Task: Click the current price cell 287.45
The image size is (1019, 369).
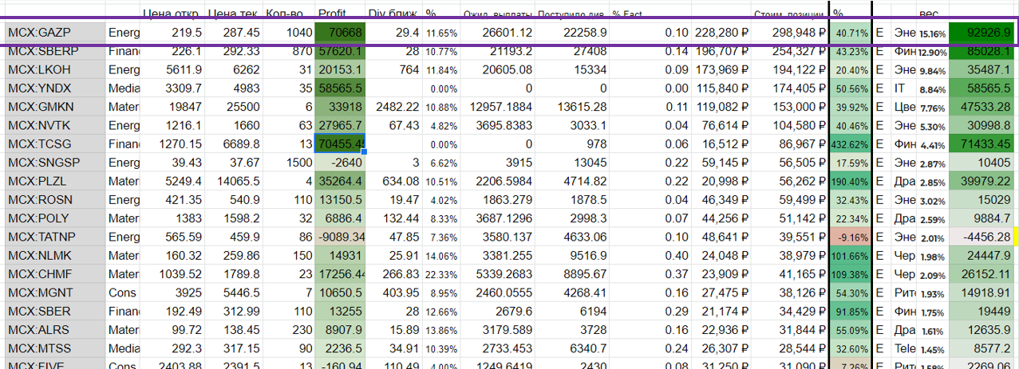Action: (233, 33)
